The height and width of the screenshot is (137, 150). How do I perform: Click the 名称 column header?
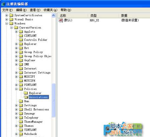pyautogui.click(x=73, y=16)
